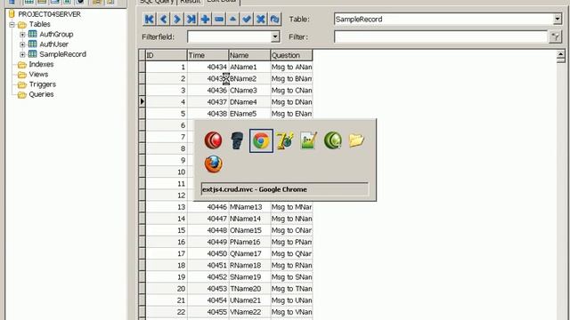Open Filterfield combo box
The image size is (570, 320).
click(233, 36)
